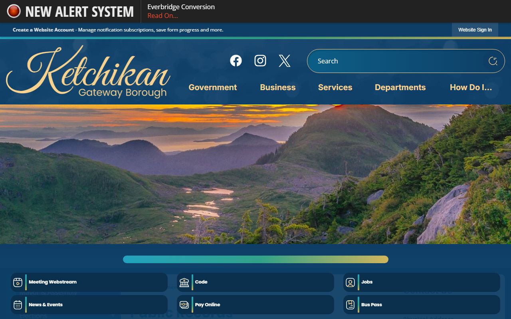The image size is (511, 319).
Task: Click the red alert indicator icon
Action: [x=14, y=11]
